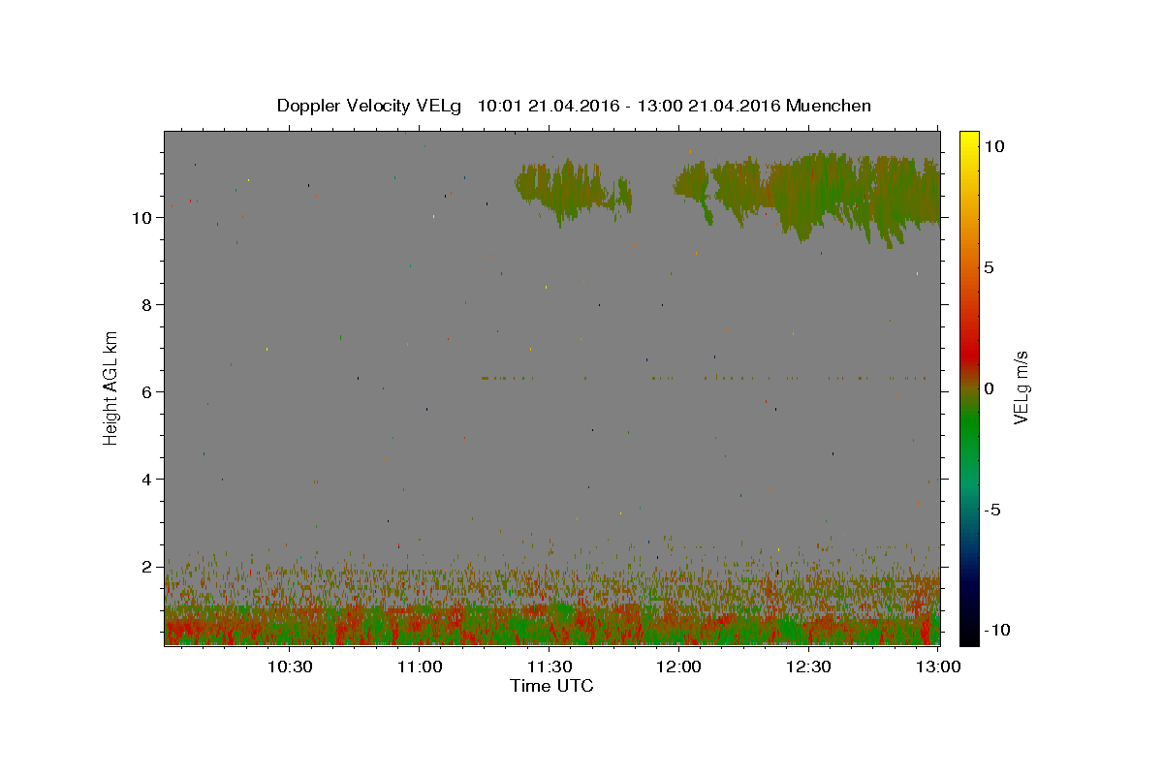
Task: Click the colorbar value -10 label
Action: (x=998, y=630)
